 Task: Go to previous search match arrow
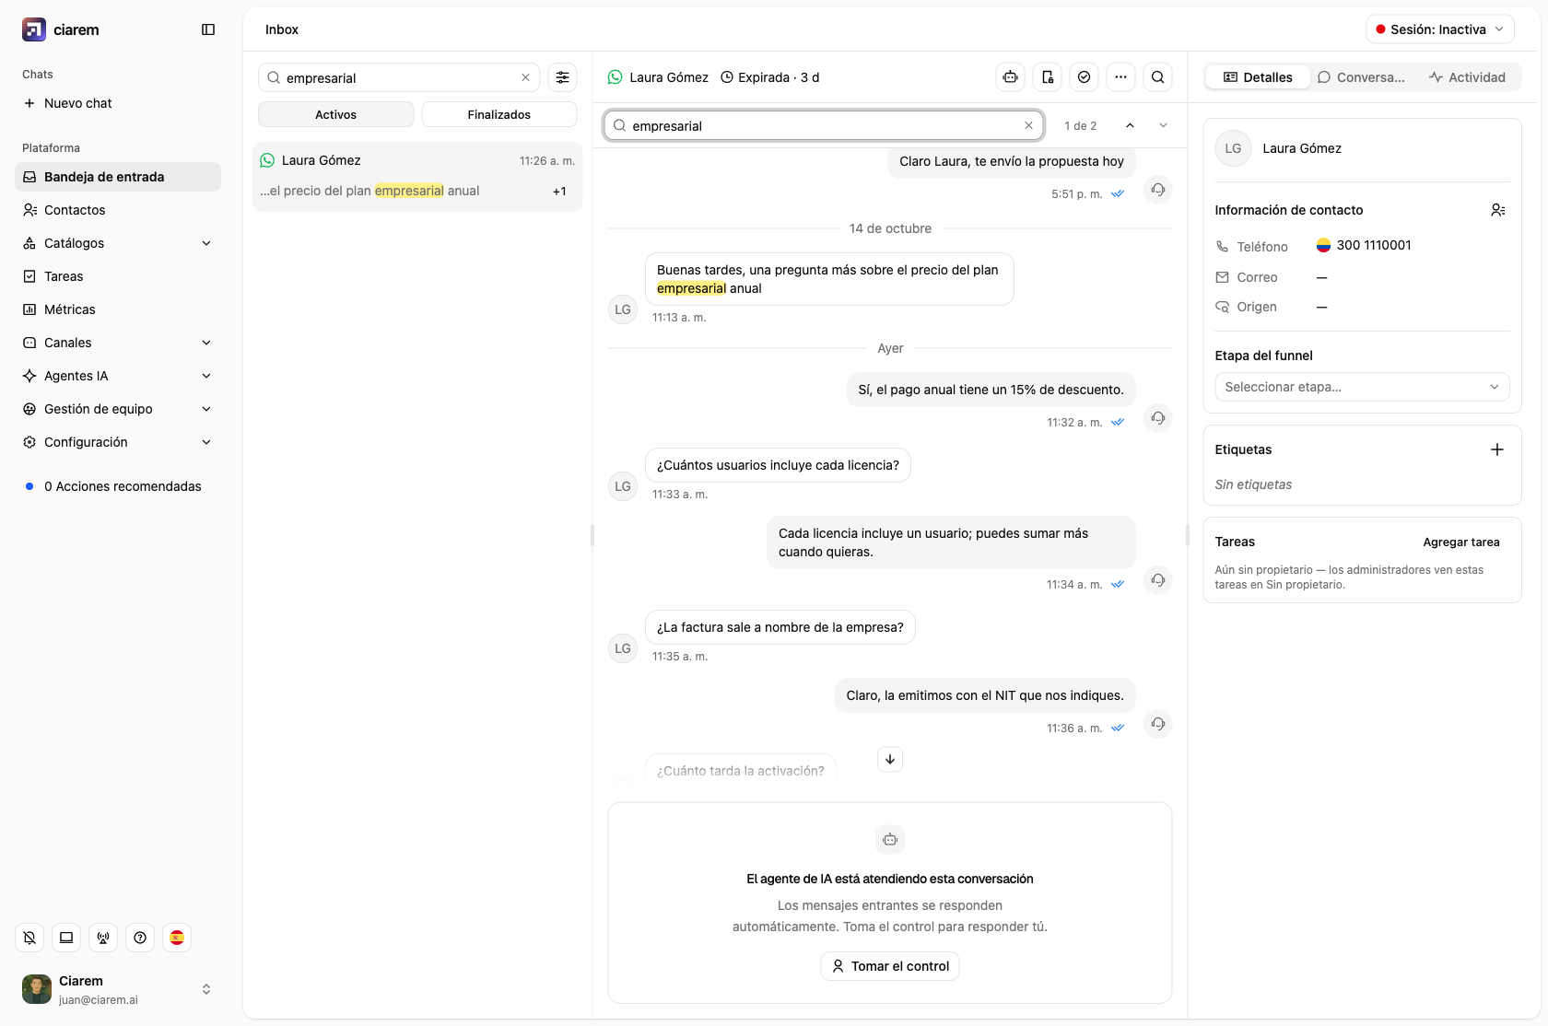(1130, 125)
